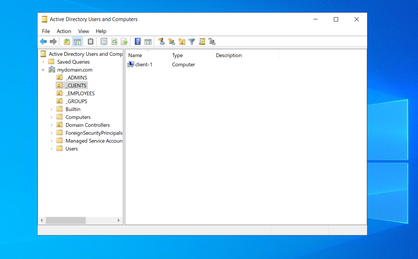Viewport: 418px width, 259px height.
Task: Create a new group toolbar icon
Action: pyautogui.click(x=171, y=41)
